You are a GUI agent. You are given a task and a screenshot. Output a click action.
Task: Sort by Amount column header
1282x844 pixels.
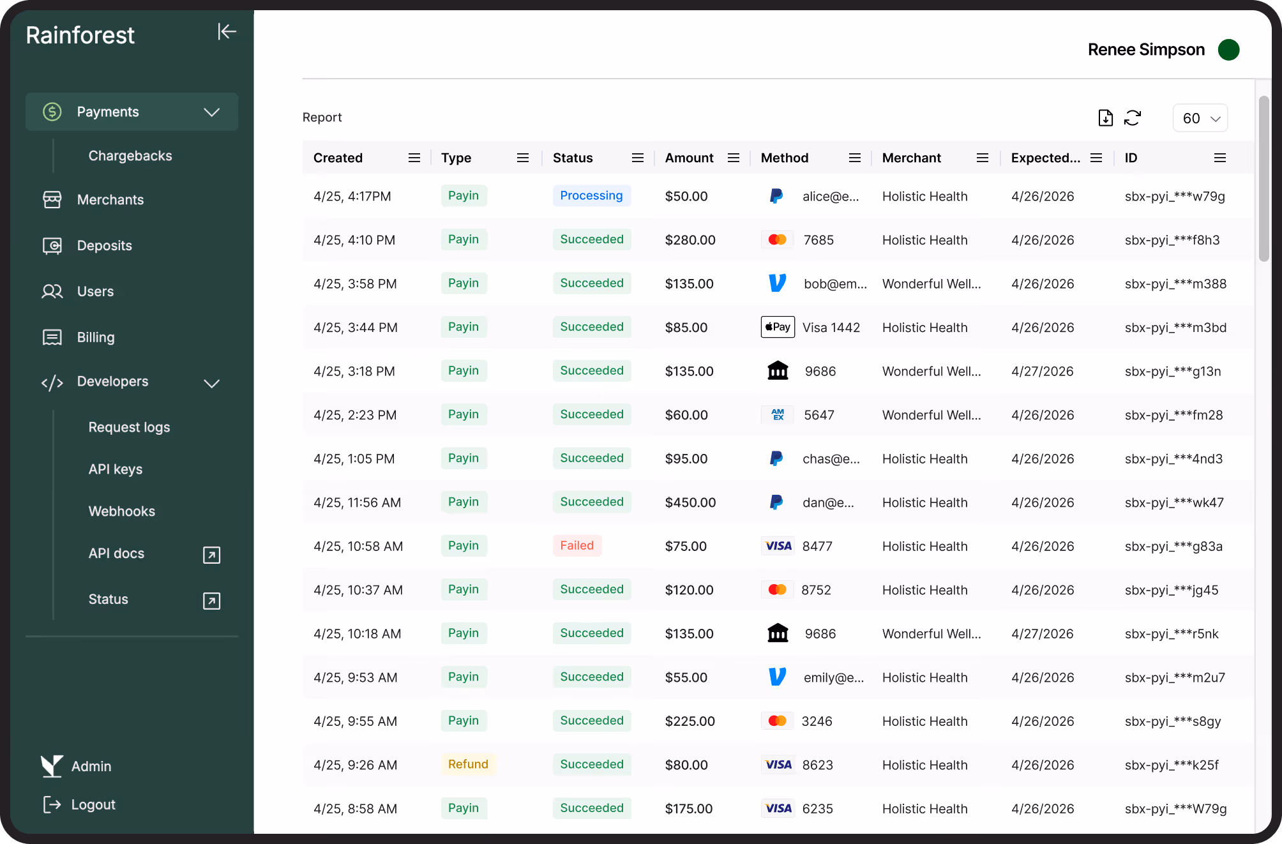click(x=689, y=158)
